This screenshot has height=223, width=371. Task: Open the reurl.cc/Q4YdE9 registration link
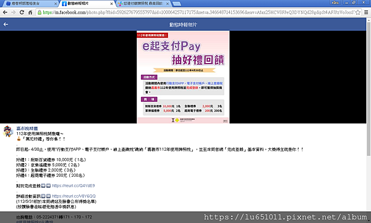pyautogui.click(x=74, y=186)
